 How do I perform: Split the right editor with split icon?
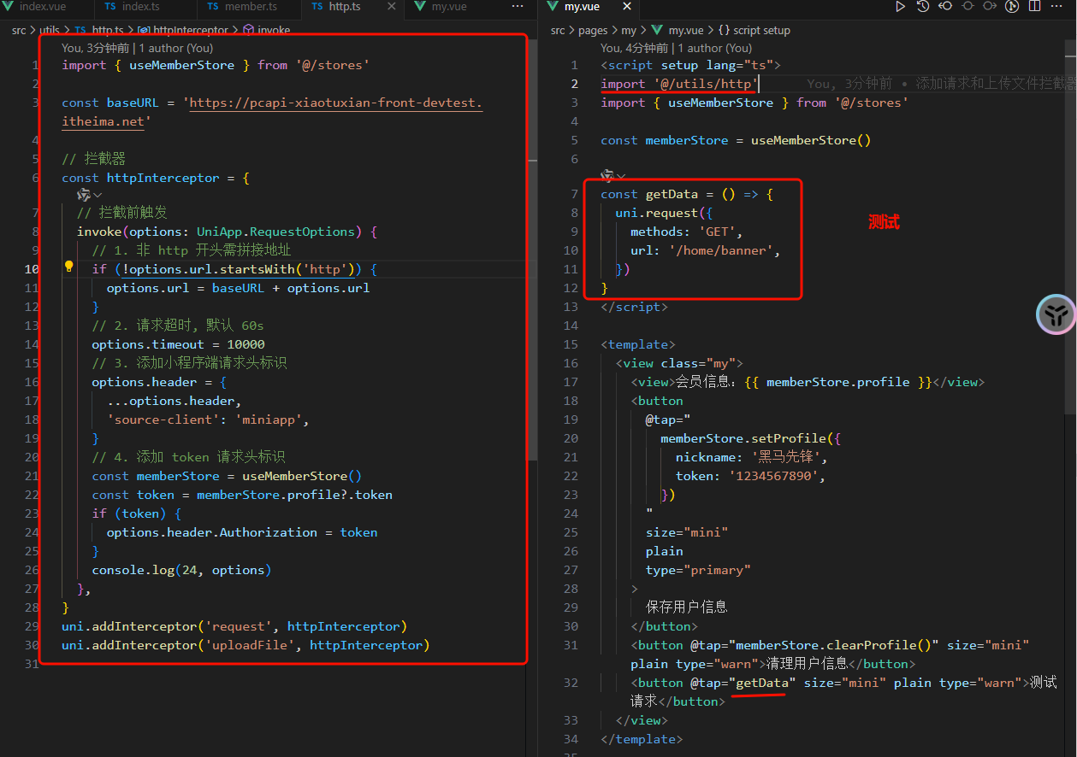1035,7
